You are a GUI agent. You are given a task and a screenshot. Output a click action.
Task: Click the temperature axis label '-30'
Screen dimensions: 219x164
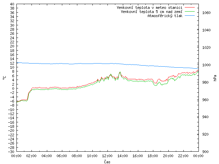tap(11, 152)
